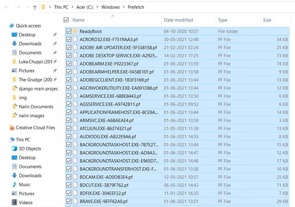Uncheck BDCAM.EXE-AD0DB3E4.pf checkbox

coord(69,177)
